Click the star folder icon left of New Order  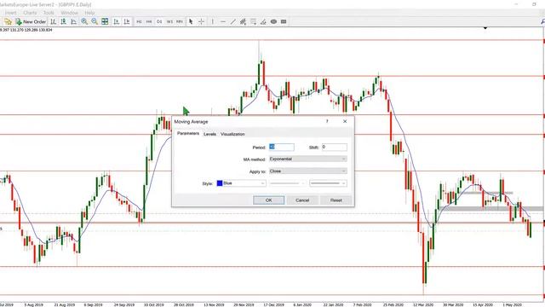(x=8, y=21)
